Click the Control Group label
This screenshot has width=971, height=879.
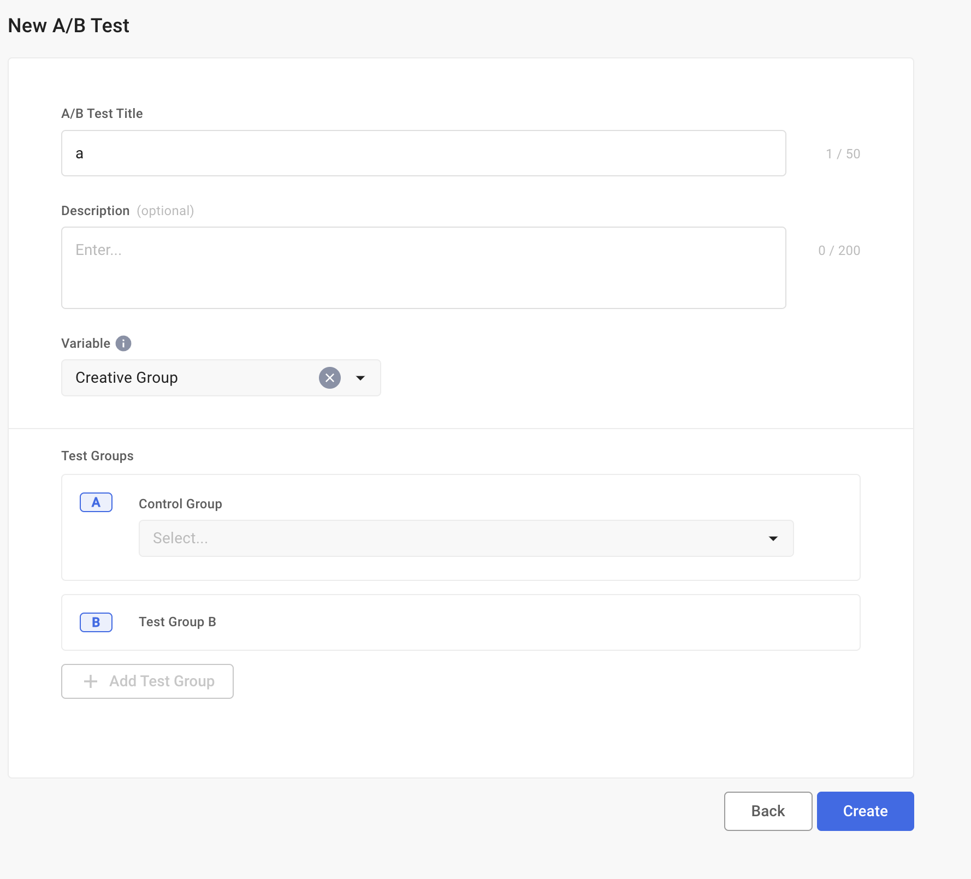[180, 504]
